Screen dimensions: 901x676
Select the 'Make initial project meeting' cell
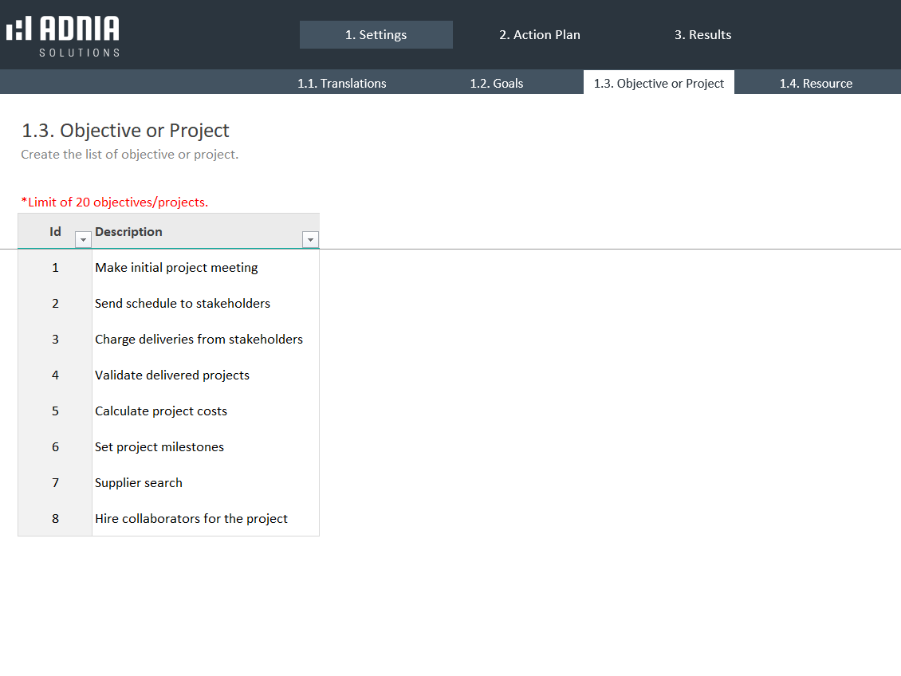click(x=176, y=268)
